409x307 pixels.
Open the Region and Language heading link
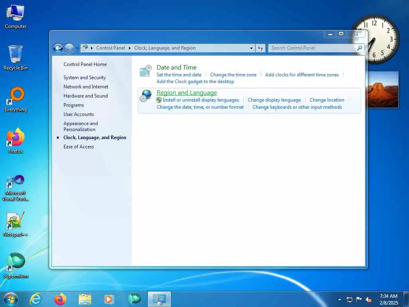tap(187, 93)
